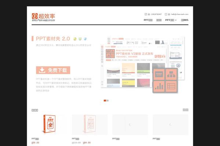Select the hello@ email address text
Image resolution: width=220 pixels, height=146 pixels.
tap(180, 14)
